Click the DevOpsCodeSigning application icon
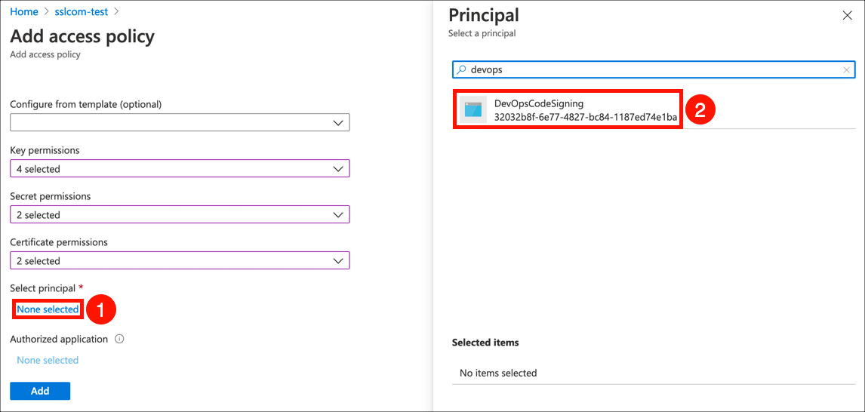This screenshot has width=865, height=412. [473, 110]
